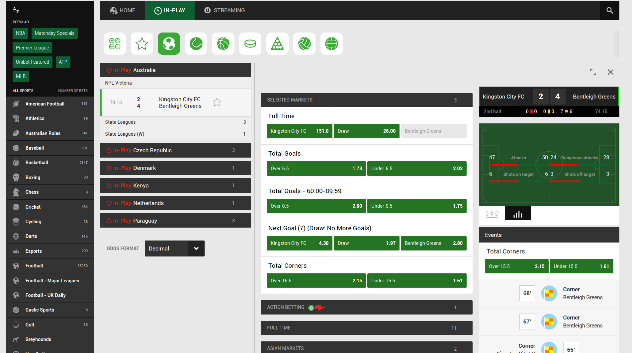Open the NPL Victoria league header

pos(175,83)
